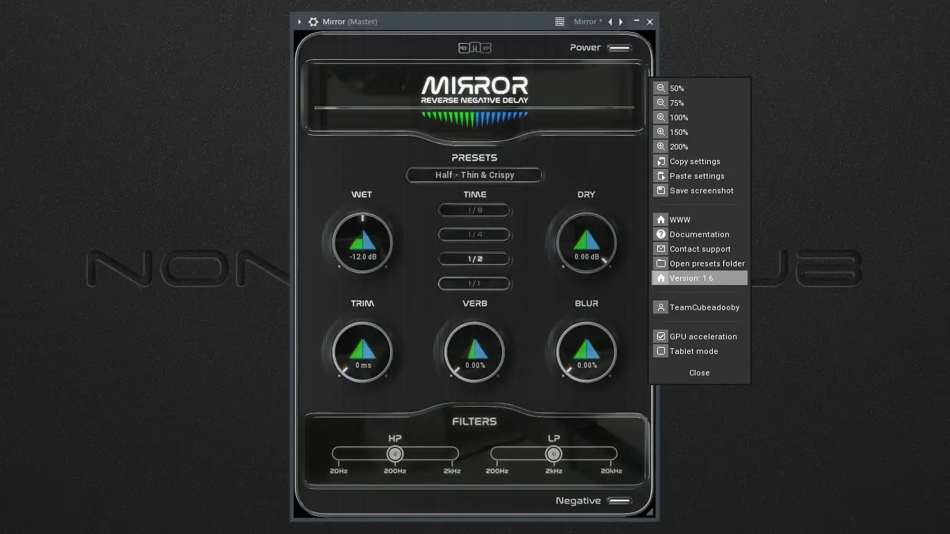The image size is (950, 534).
Task: Select the 1/4 time option
Action: (x=475, y=234)
